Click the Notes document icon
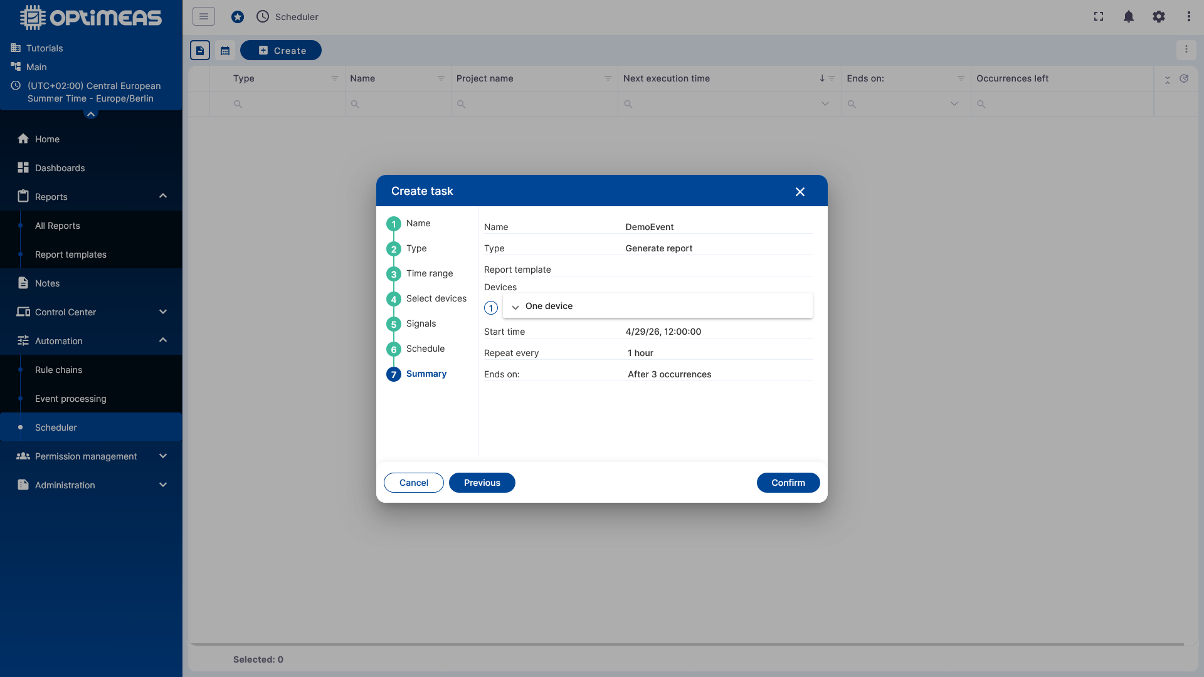1204x677 pixels. [23, 283]
